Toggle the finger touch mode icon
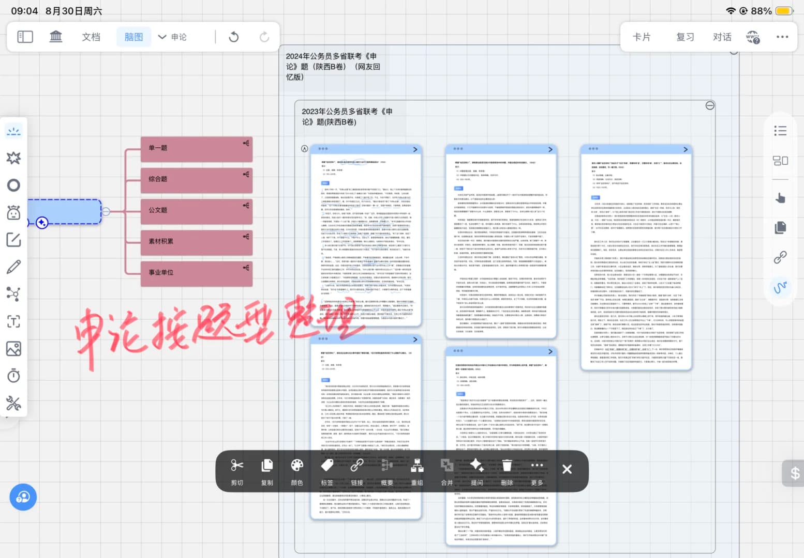The image size is (804, 558). click(780, 198)
